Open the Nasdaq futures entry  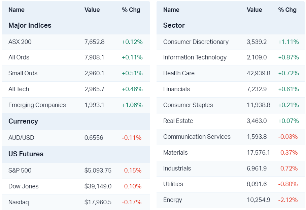click(x=19, y=202)
